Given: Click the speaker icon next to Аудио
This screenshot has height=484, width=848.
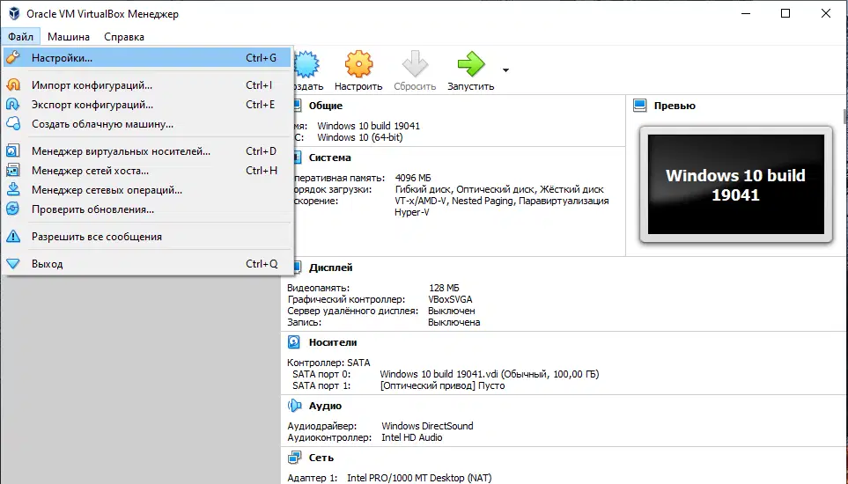Looking at the screenshot, I should [294, 405].
